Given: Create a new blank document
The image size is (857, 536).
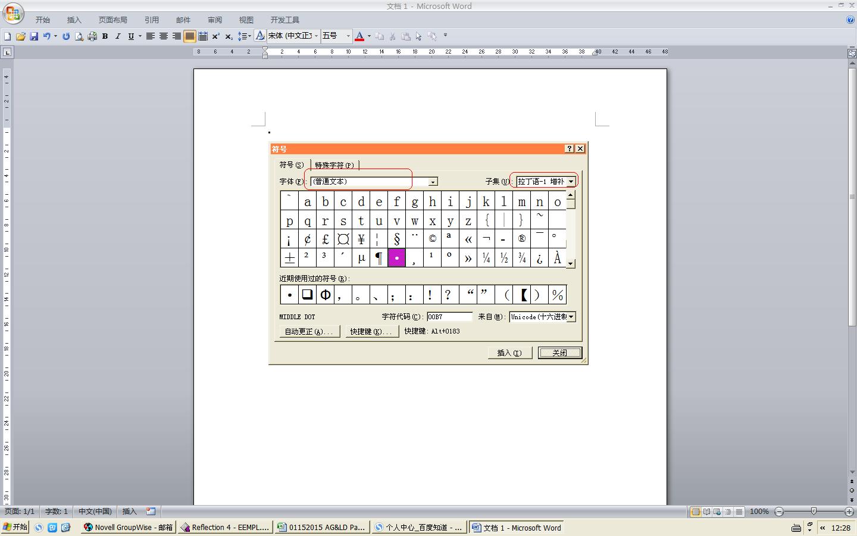Looking at the screenshot, I should pyautogui.click(x=8, y=36).
